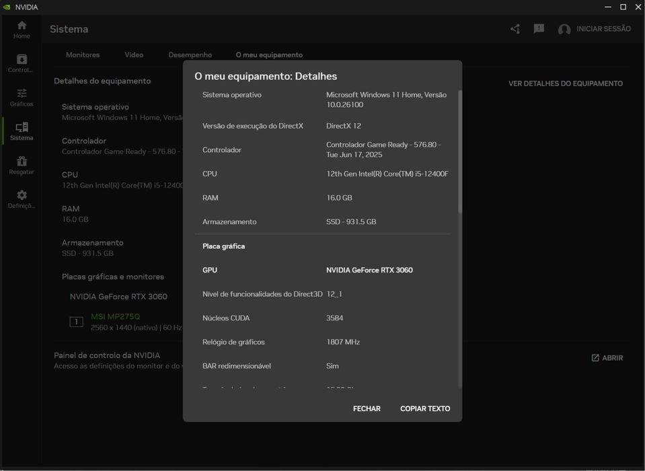Click 'Versão de execução do DirectX' label

point(253,126)
